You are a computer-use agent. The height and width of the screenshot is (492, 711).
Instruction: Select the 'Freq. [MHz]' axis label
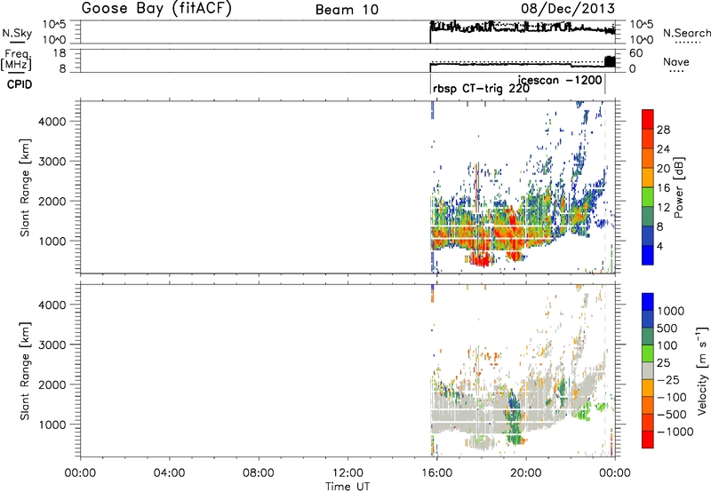tap(16, 60)
